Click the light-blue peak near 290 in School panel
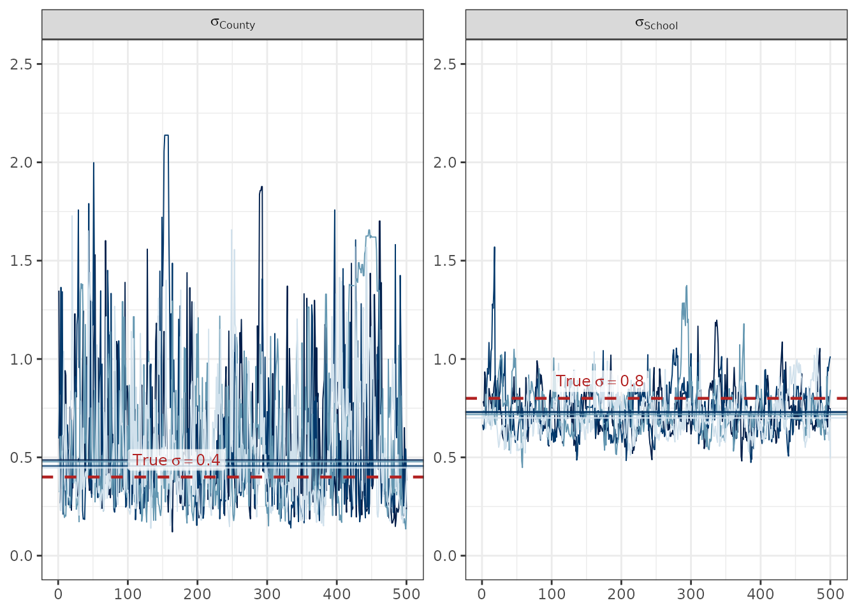This screenshot has width=857, height=612. 686,286
